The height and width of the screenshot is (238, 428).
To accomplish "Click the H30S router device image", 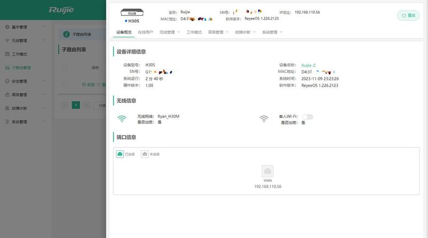I will [132, 12].
